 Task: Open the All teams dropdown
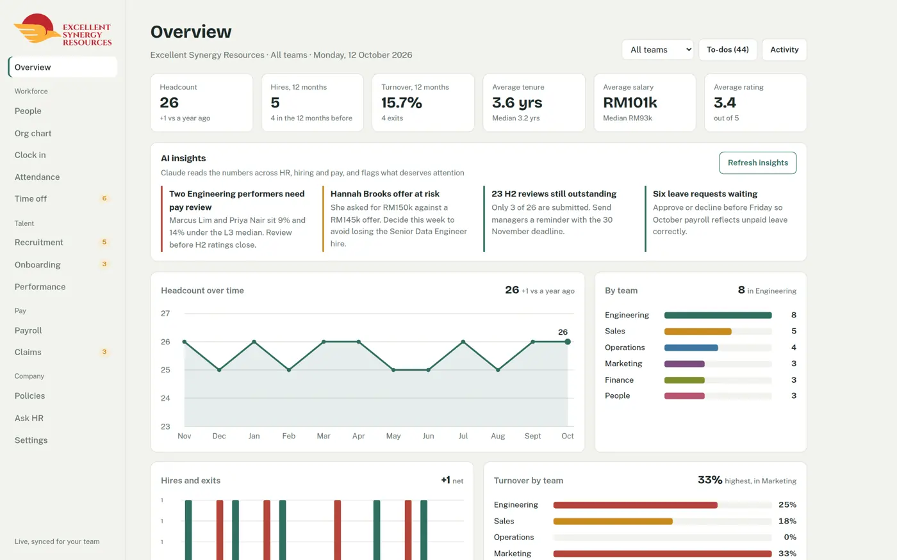click(x=657, y=50)
